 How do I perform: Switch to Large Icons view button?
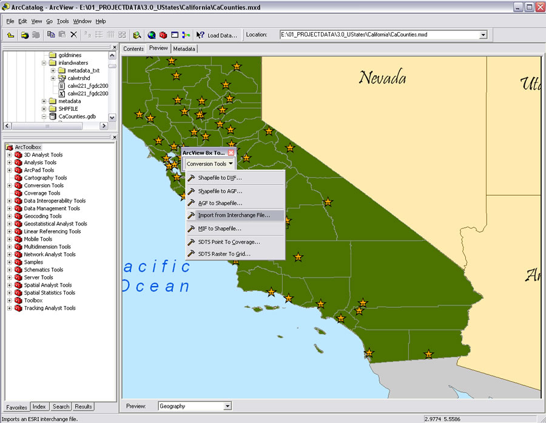point(88,35)
